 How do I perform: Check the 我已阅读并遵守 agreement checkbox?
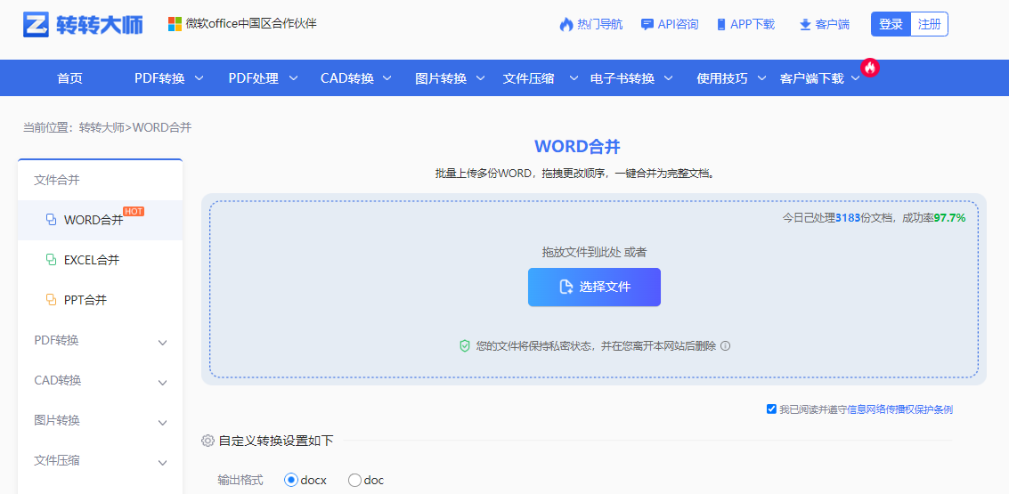[x=771, y=409]
